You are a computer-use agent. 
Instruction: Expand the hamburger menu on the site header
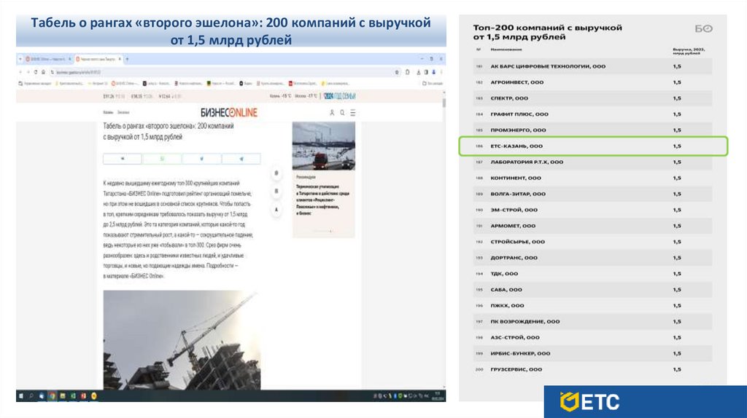click(353, 113)
